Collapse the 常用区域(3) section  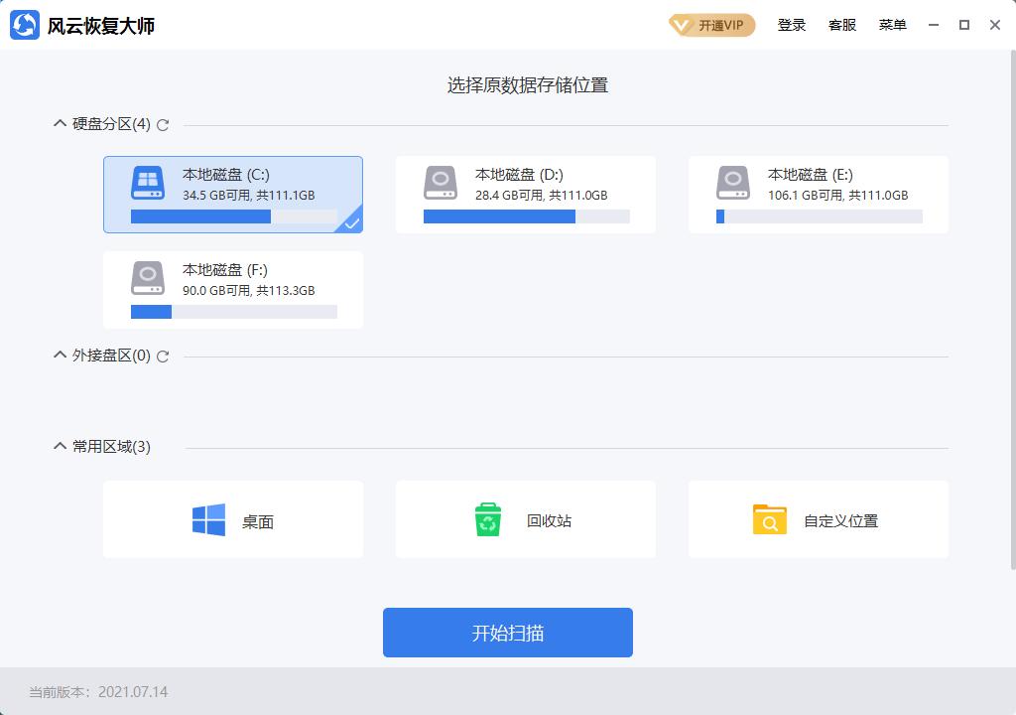click(x=60, y=446)
